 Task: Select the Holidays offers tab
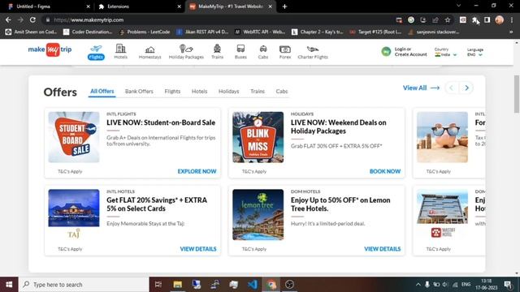(x=228, y=91)
